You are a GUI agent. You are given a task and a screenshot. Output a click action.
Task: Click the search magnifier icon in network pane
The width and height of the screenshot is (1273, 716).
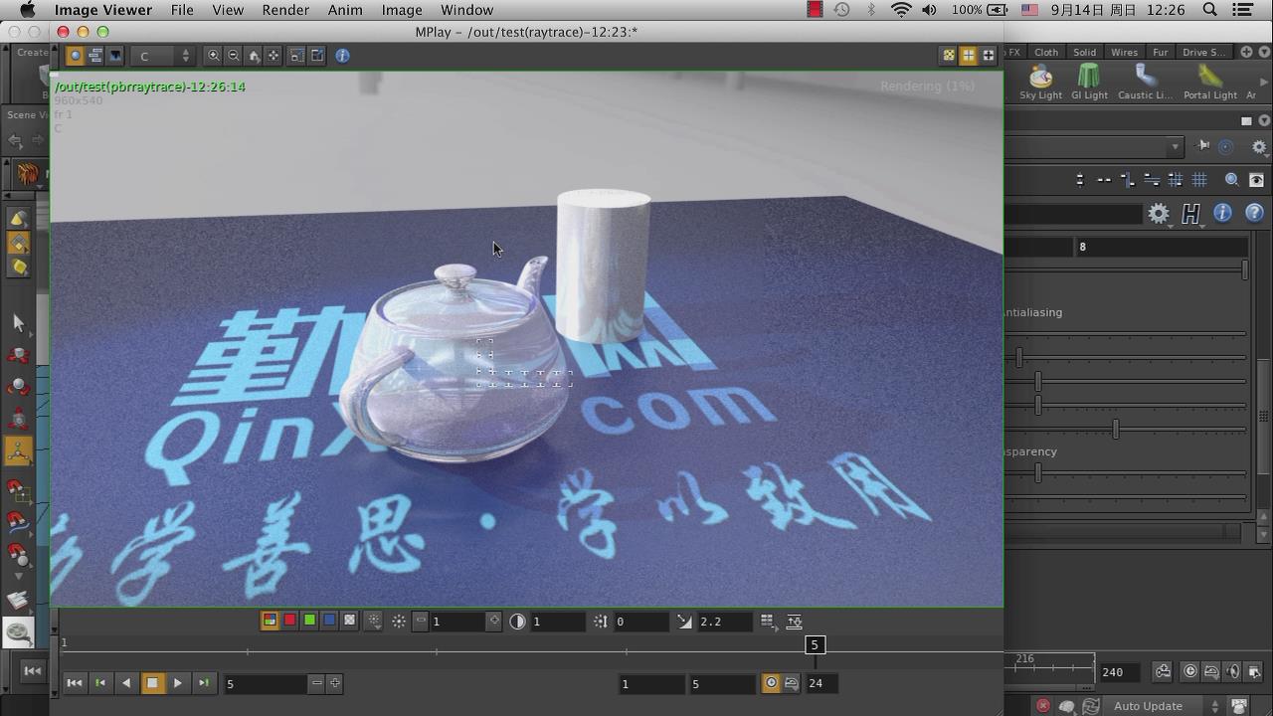1231,180
